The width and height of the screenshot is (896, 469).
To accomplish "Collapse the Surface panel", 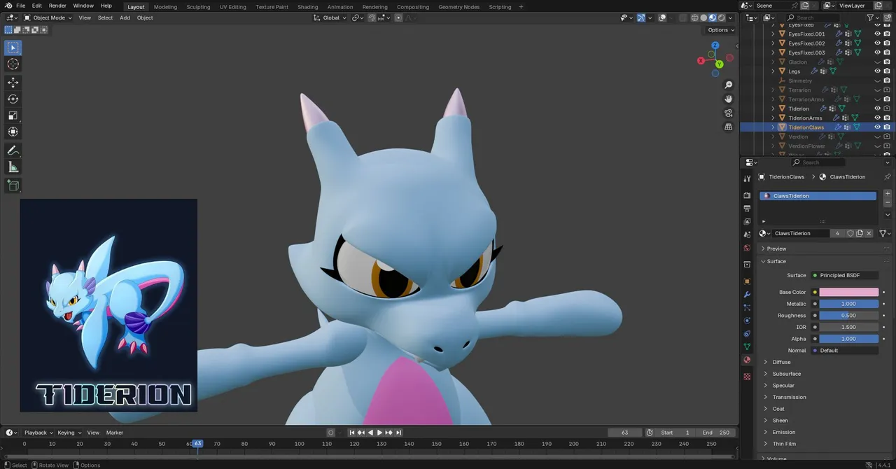I will [776, 261].
